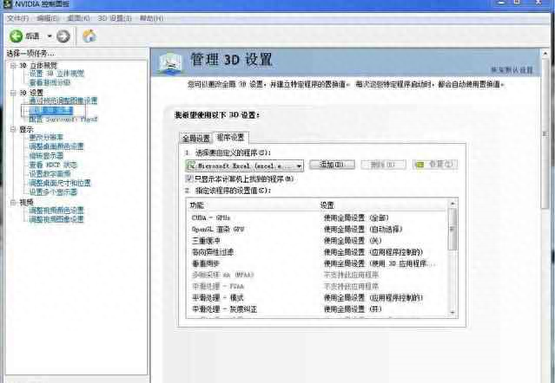Toggle 只显示本计算机上找到的程序 checkbox
Image resolution: width=555 pixels, height=383 pixels.
point(188,179)
